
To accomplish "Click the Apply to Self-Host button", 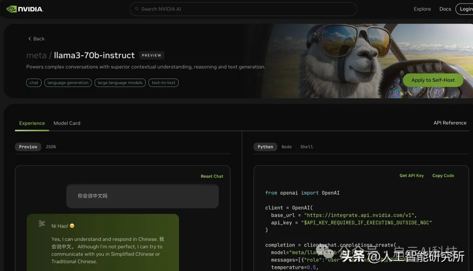I will [433, 80].
